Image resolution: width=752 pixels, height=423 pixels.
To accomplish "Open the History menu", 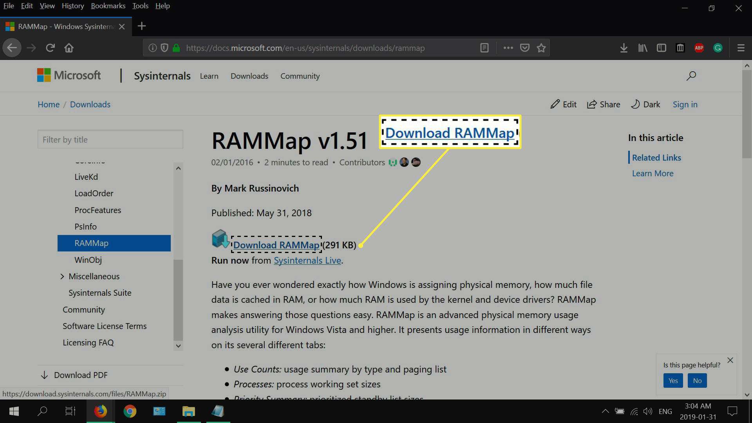I will point(73,6).
